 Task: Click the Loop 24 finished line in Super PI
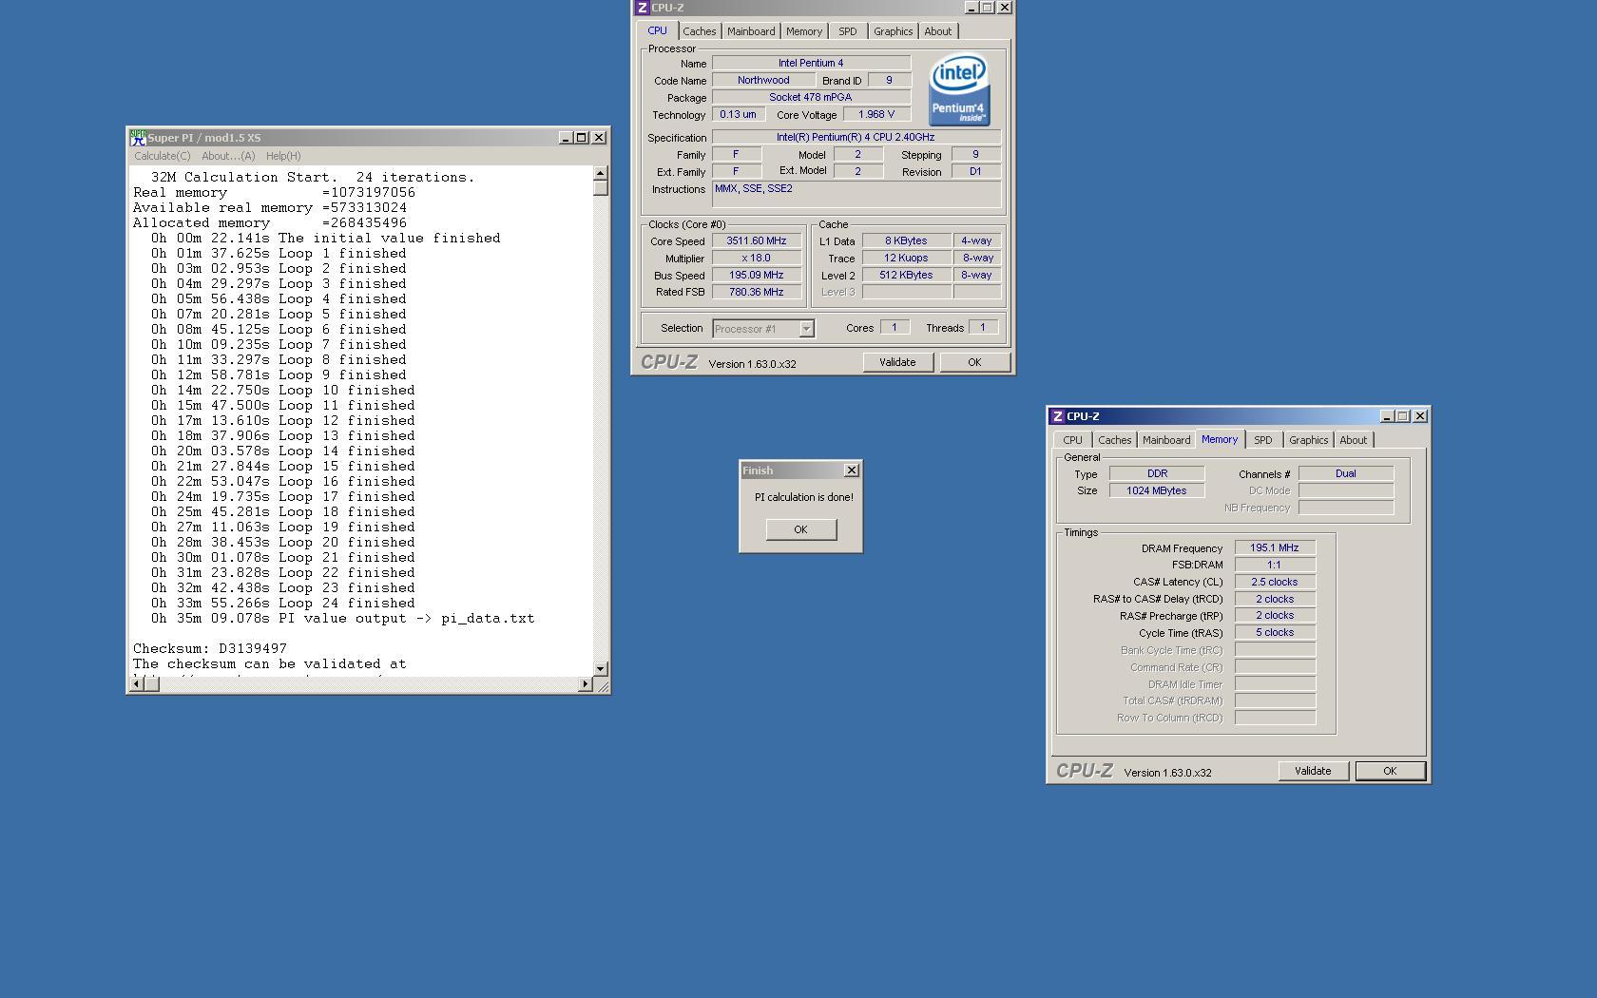pyautogui.click(x=283, y=604)
